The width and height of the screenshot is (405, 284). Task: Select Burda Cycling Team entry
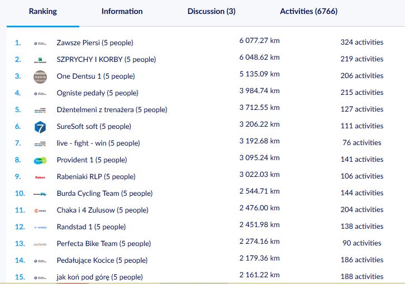[104, 194]
